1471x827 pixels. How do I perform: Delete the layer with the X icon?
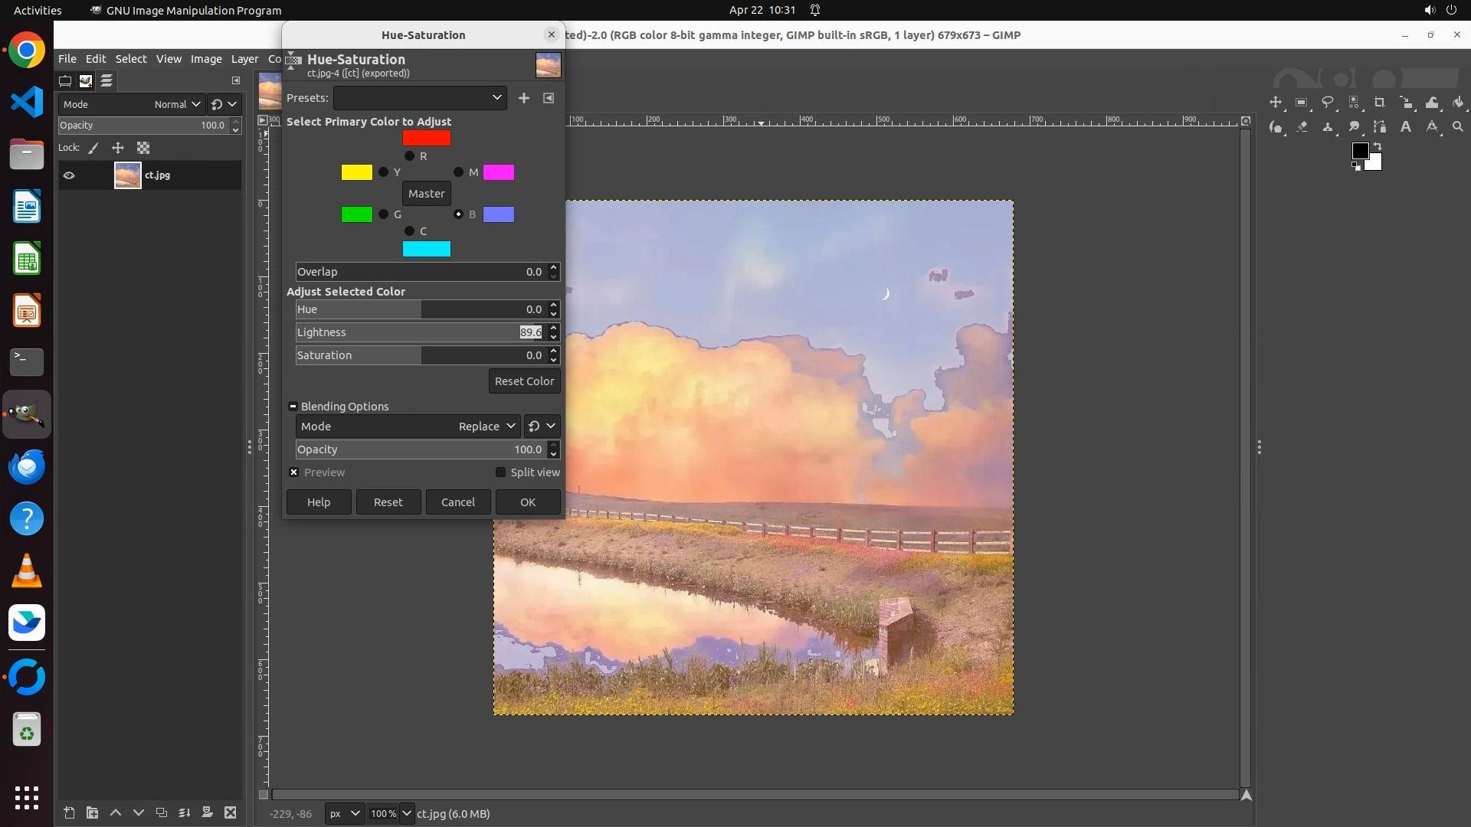[230, 812]
